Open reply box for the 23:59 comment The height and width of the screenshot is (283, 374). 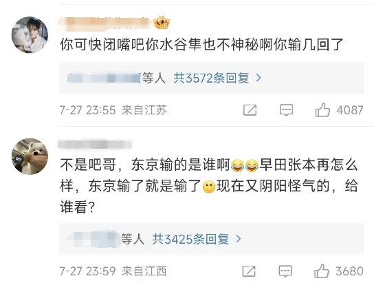click(x=285, y=271)
